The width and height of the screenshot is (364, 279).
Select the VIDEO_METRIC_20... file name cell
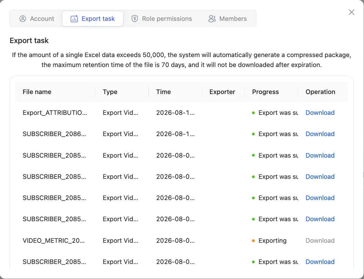coord(54,240)
